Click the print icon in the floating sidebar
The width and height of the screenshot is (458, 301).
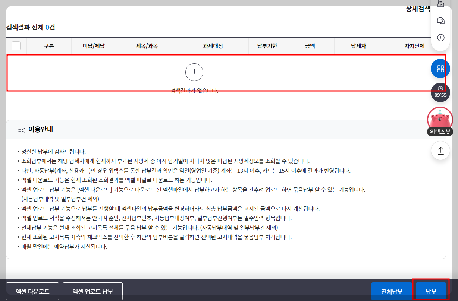click(440, 4)
